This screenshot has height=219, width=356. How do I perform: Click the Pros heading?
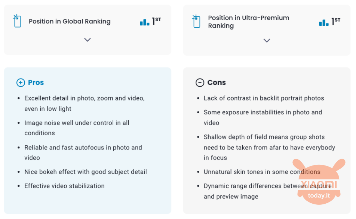[36, 83]
